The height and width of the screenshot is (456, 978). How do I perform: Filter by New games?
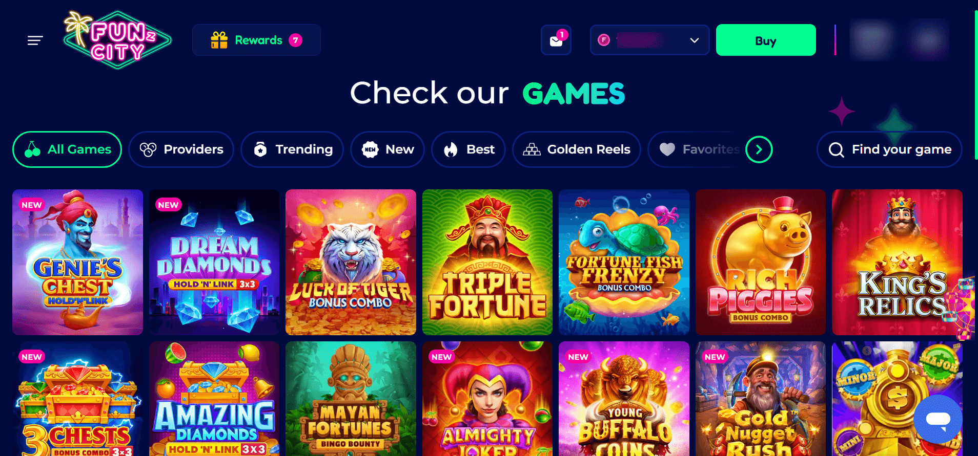pyautogui.click(x=388, y=149)
